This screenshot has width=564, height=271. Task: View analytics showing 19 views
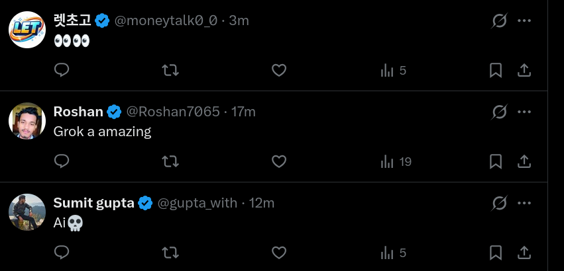(396, 162)
